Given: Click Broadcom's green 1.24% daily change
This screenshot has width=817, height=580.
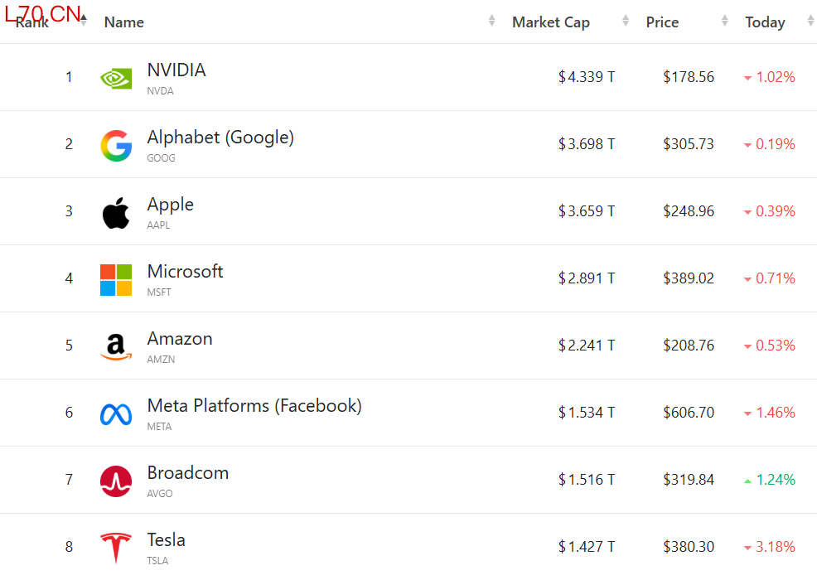Looking at the screenshot, I should click(x=775, y=480).
